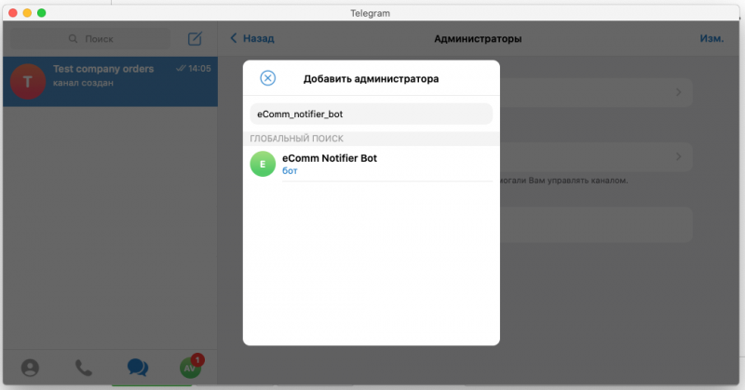Click the green E avatar of eComm Notifier Bot
This screenshot has width=745, height=390.
(x=264, y=164)
